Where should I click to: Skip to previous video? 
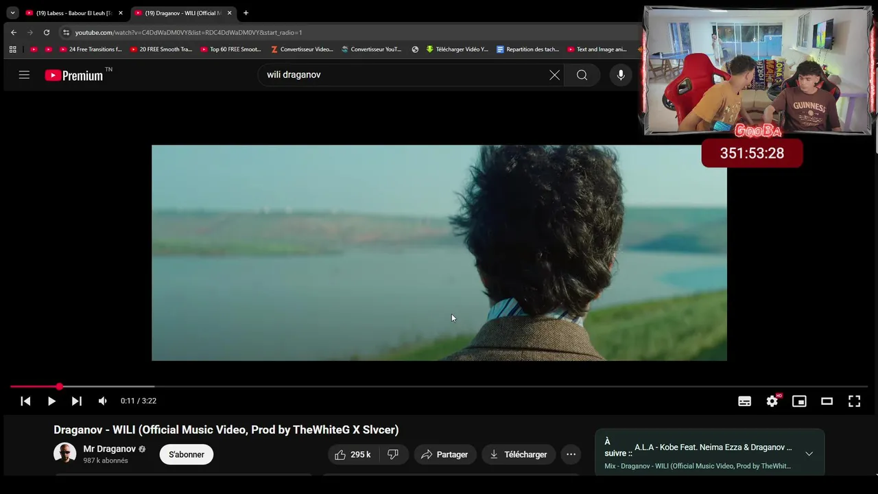point(25,401)
